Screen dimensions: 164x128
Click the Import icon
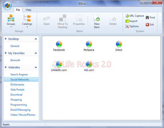[x=127, y=21]
